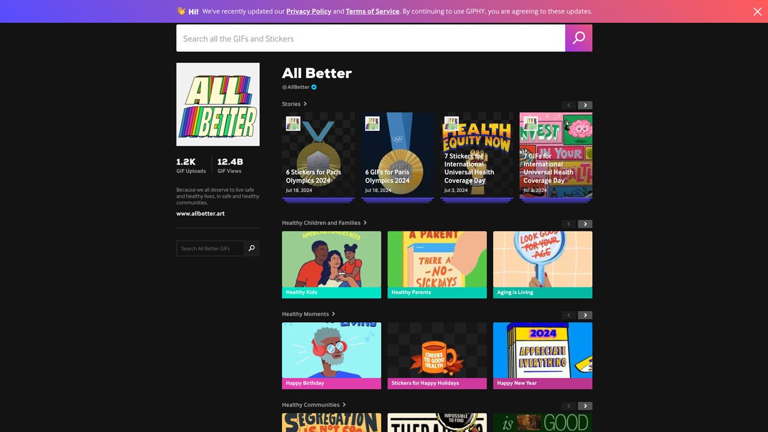
Task: Visit www.allbetter.art website link
Action: 200,214
